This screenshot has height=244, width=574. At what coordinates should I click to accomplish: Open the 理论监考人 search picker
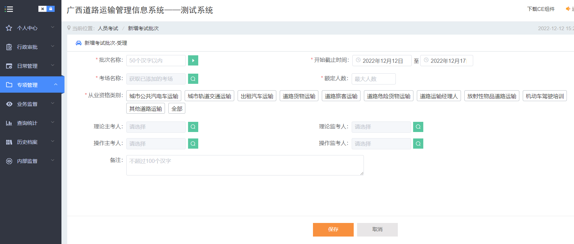(x=418, y=127)
